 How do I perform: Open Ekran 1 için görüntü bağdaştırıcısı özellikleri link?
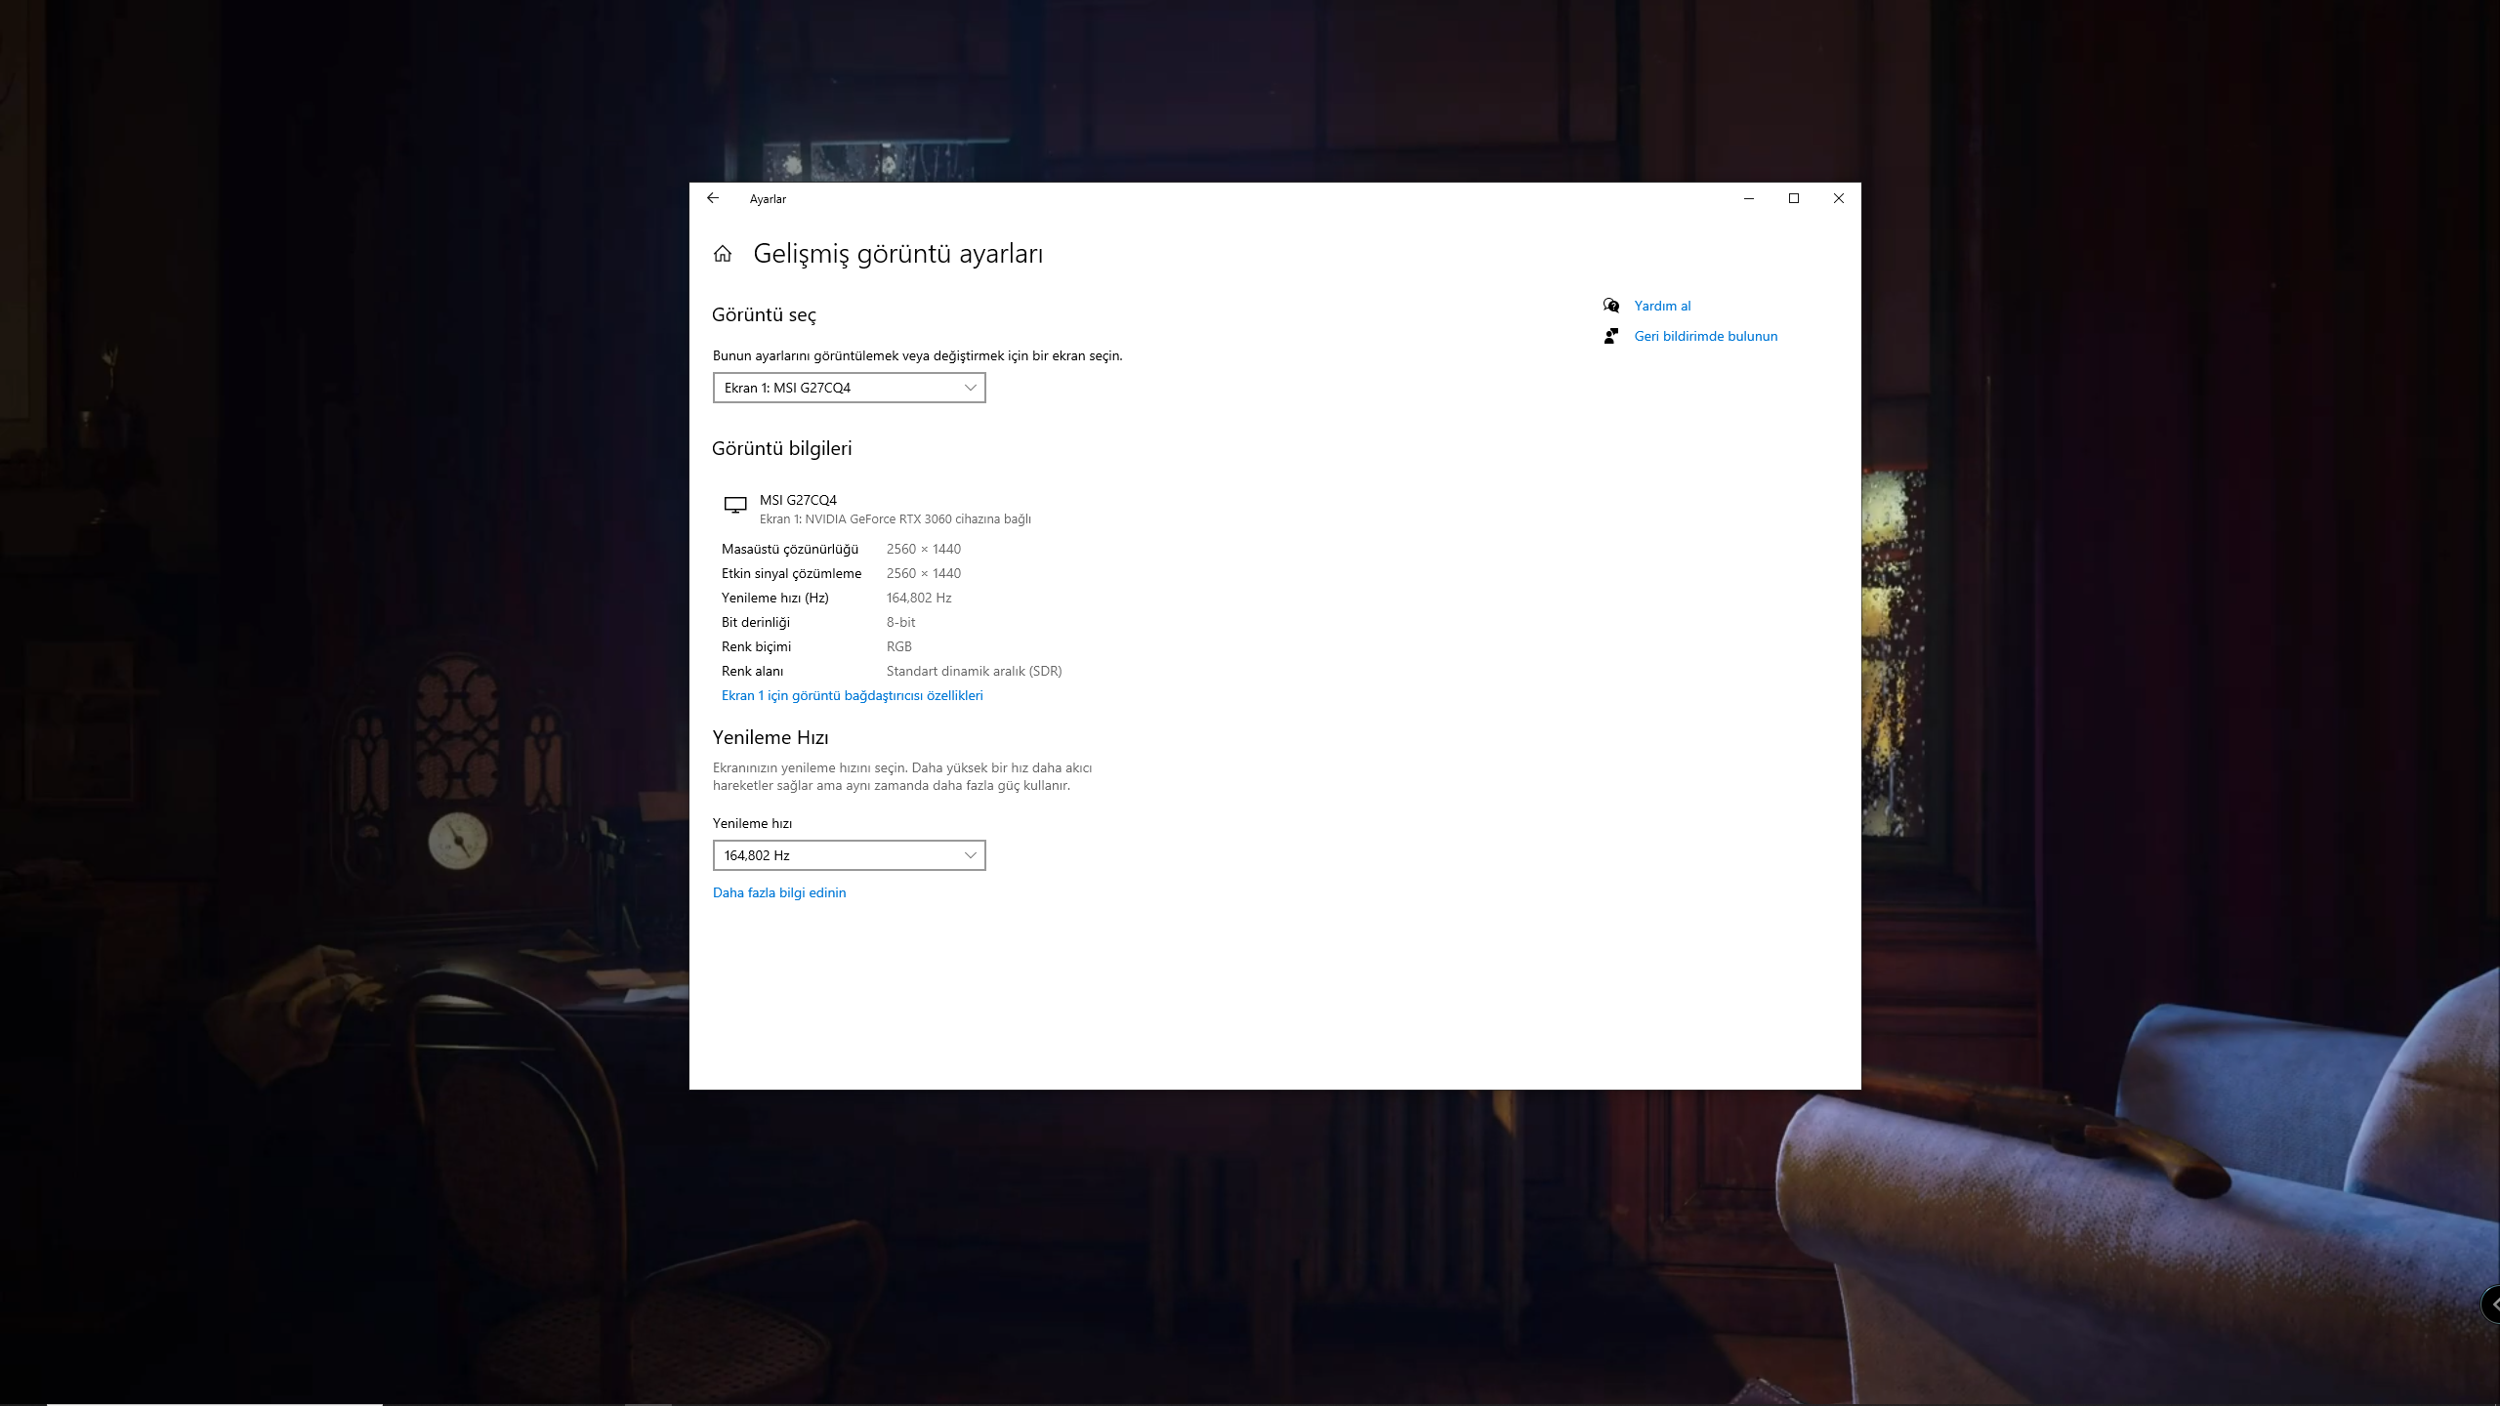pyautogui.click(x=852, y=695)
